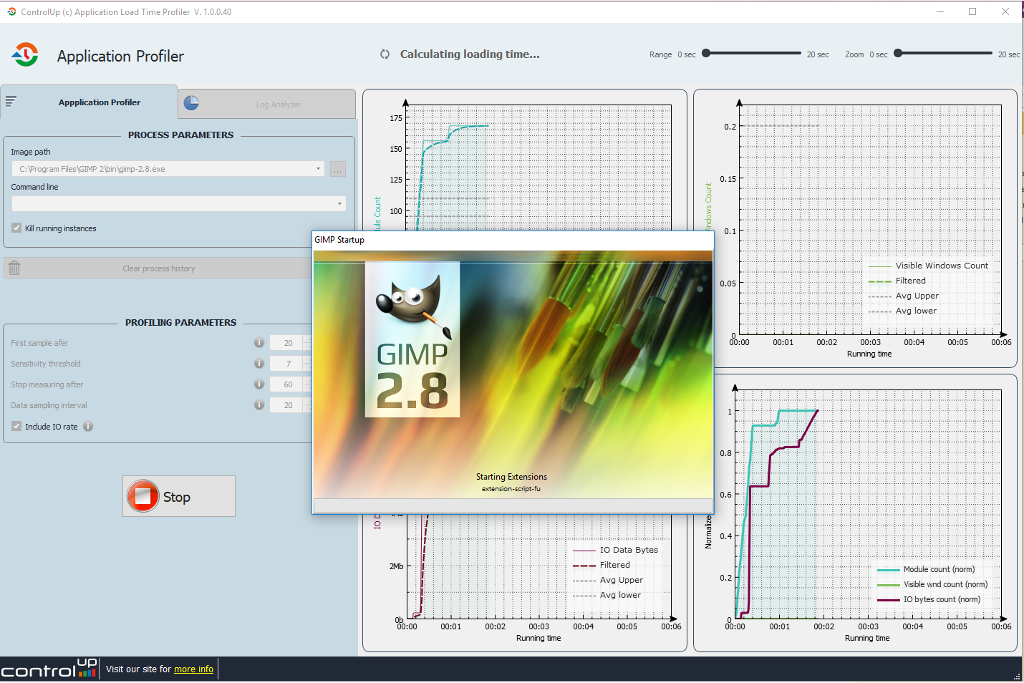
Task: Toggle Include IO rate checkbox
Action: (16, 426)
